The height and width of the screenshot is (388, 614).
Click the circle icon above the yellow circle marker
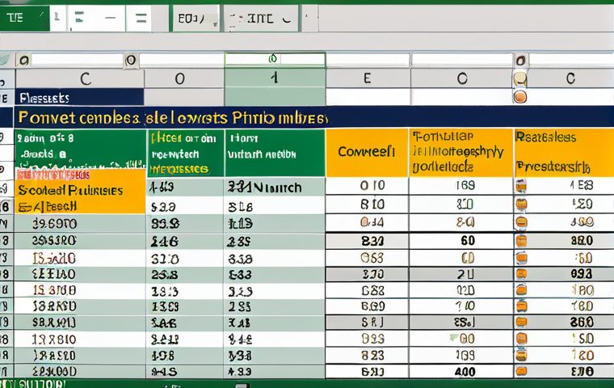[x=520, y=61]
